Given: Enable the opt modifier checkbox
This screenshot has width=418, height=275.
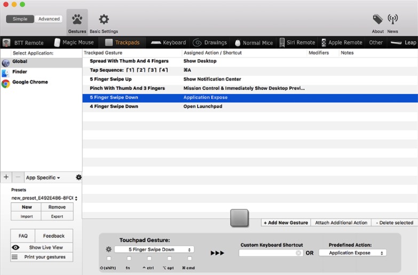Looking at the screenshot, I should coord(169,258).
